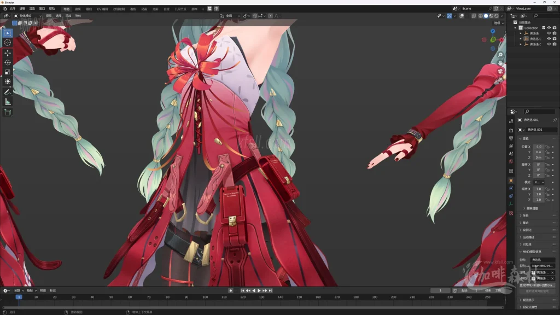Viewport: 560px width, 315px height.
Task: Open the Window menu
Action: (42, 9)
